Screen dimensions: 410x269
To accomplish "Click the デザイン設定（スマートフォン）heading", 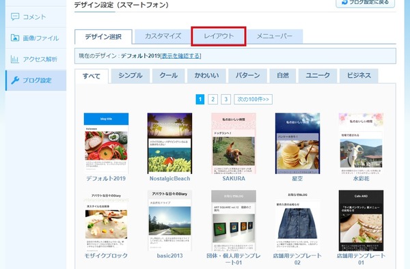I will (122, 5).
